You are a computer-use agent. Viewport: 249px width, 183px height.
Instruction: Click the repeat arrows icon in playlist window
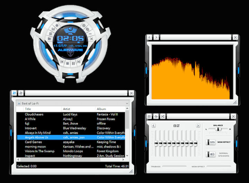[21, 93]
